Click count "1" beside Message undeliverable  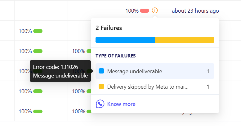click(208, 71)
